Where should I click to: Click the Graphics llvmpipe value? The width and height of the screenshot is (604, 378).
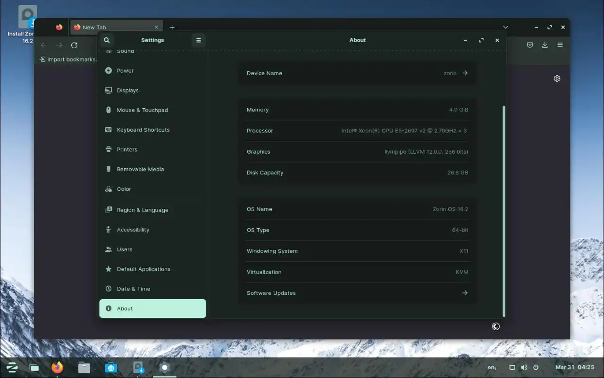[x=426, y=152]
